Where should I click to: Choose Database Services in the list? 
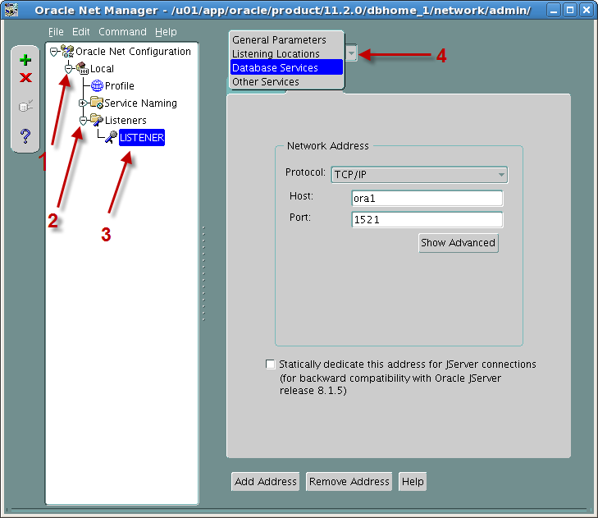coord(286,67)
